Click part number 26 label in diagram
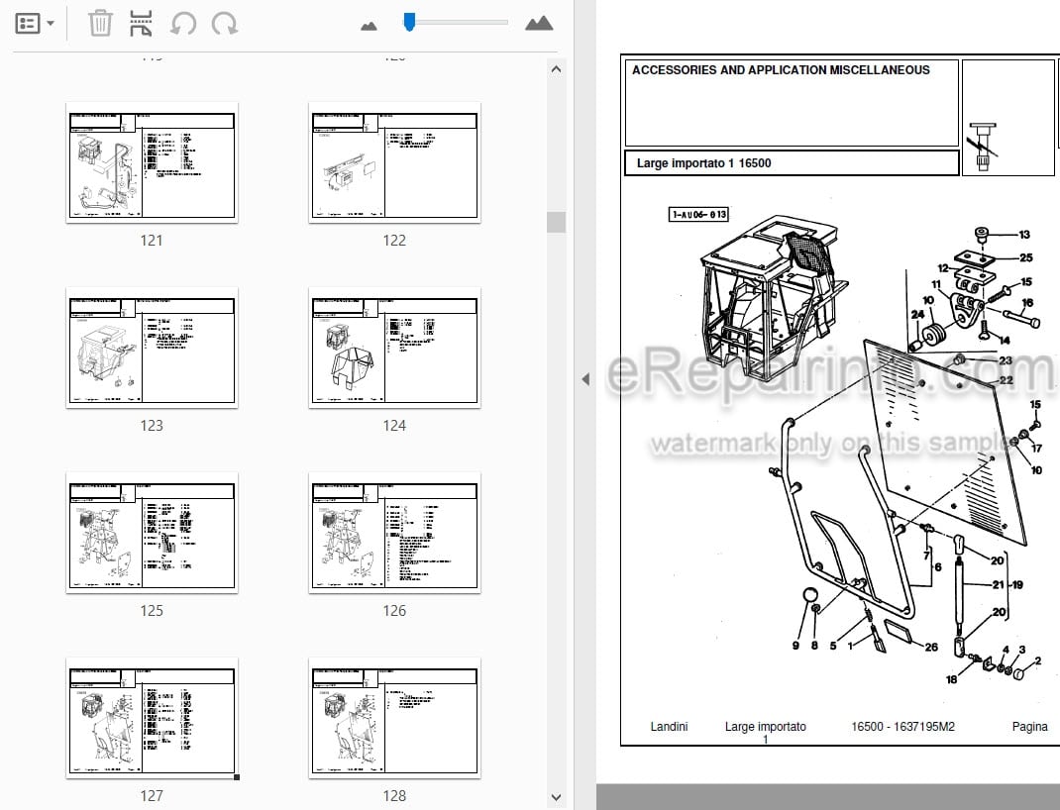 click(931, 648)
